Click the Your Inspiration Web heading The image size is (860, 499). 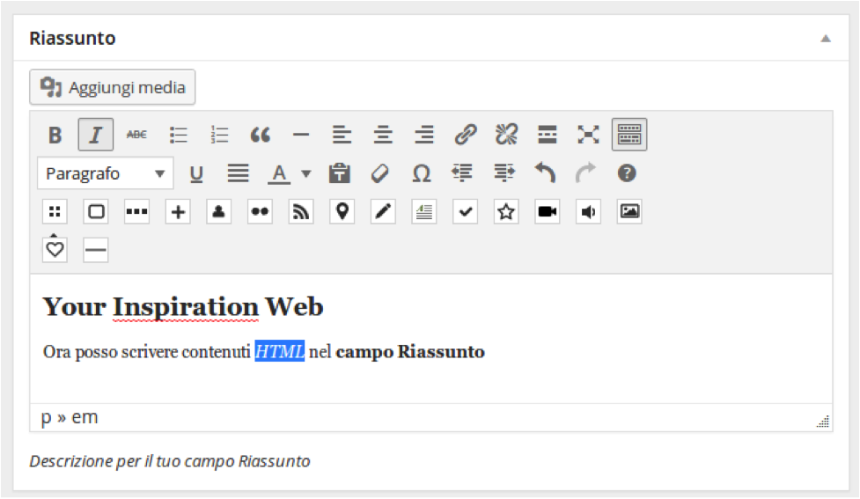tap(183, 306)
